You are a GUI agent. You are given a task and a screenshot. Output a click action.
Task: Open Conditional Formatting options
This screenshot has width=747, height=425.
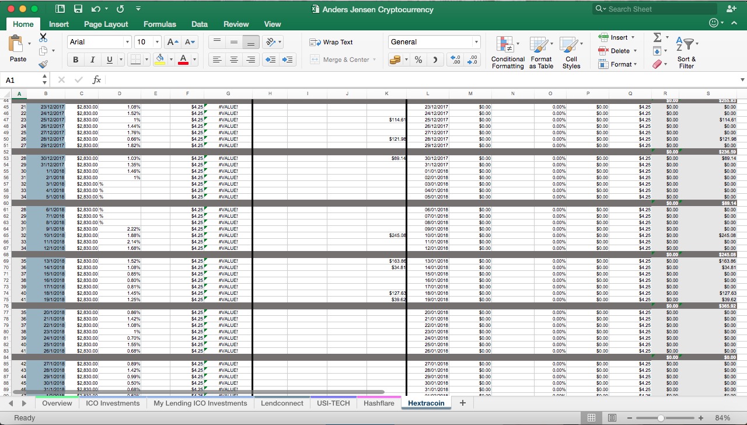coord(507,53)
